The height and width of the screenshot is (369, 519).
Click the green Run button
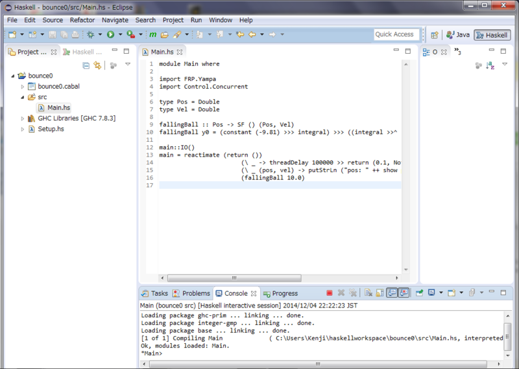pos(110,34)
